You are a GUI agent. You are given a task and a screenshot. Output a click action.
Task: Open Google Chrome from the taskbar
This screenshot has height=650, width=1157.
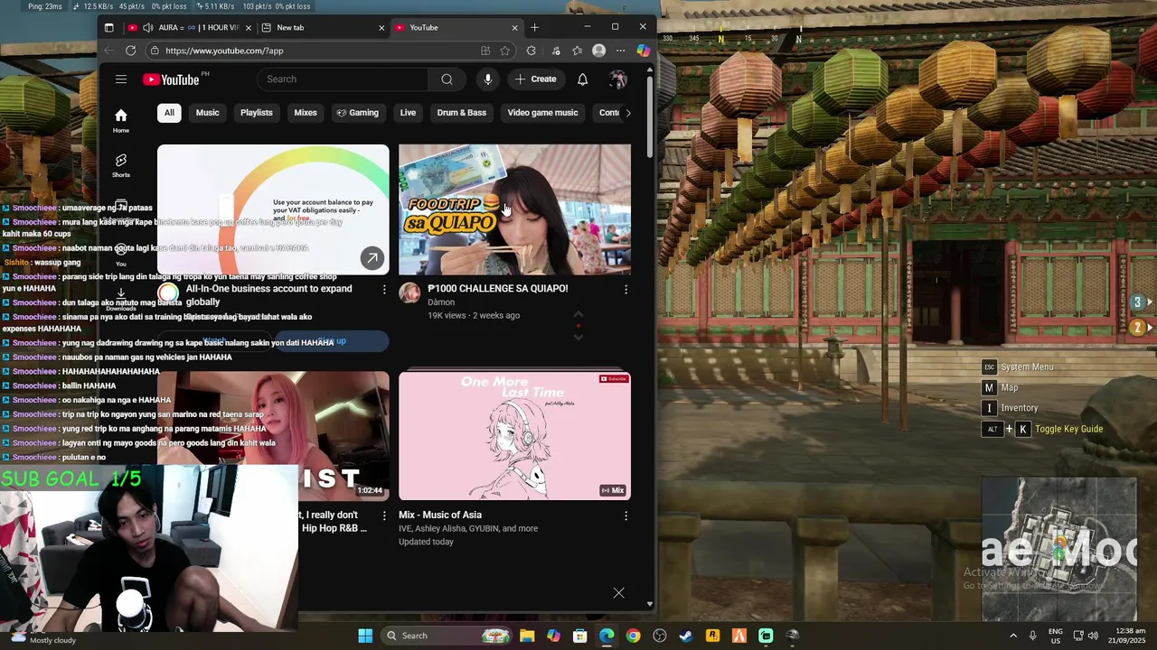click(x=633, y=636)
